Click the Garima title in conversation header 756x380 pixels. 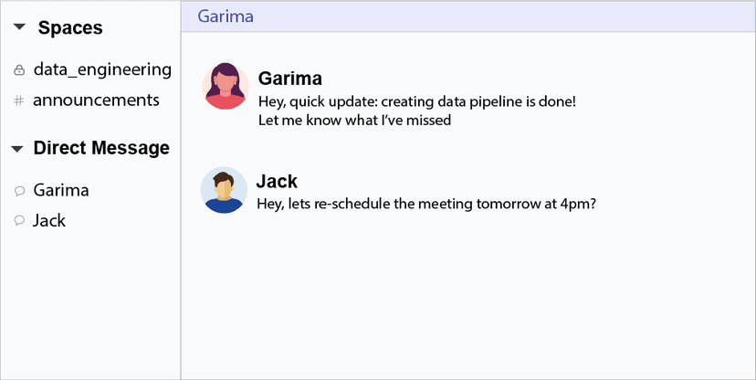point(226,16)
